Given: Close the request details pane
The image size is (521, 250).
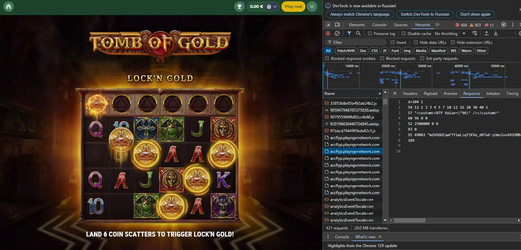Looking at the screenshot, I should pyautogui.click(x=395, y=93).
